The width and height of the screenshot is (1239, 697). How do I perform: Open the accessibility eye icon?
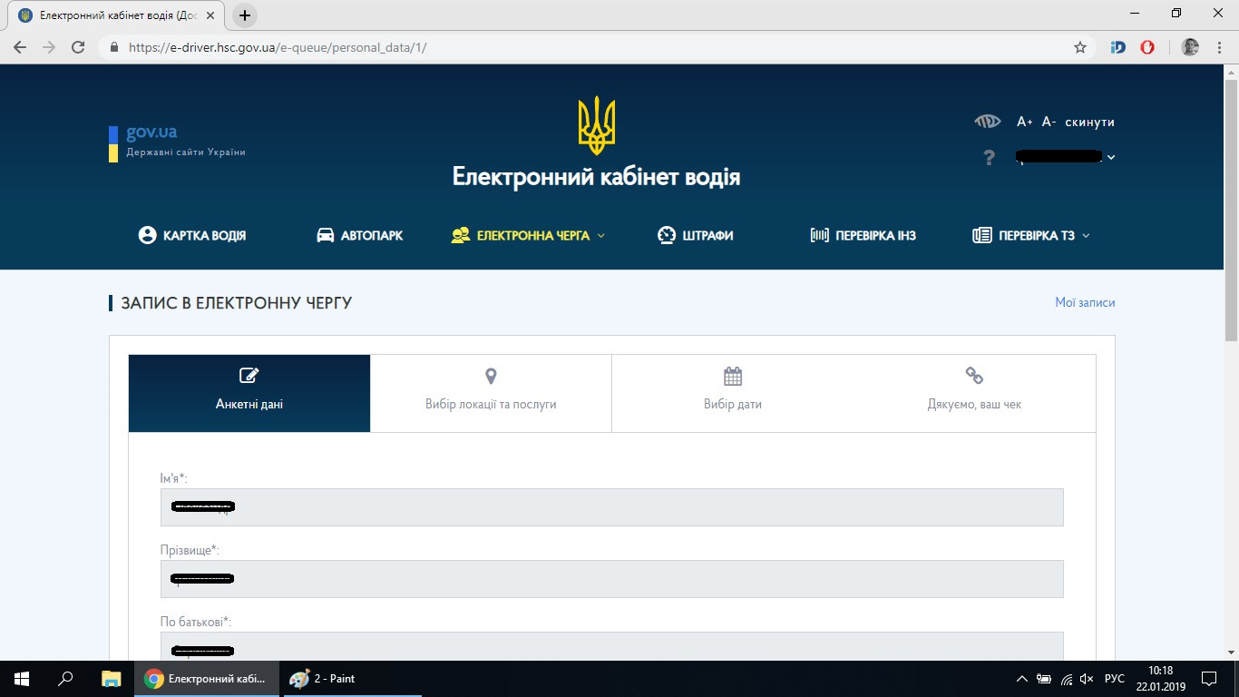coord(987,122)
